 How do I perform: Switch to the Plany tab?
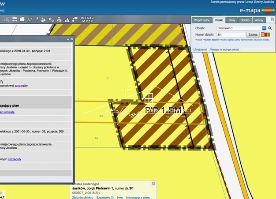coord(231,20)
